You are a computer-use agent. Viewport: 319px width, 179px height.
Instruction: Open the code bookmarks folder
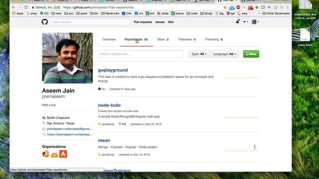[192, 13]
